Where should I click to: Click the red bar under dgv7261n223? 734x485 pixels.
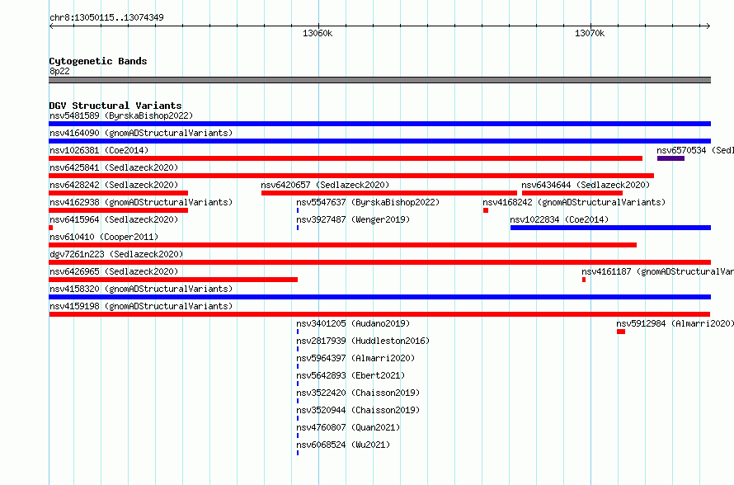tap(379, 262)
